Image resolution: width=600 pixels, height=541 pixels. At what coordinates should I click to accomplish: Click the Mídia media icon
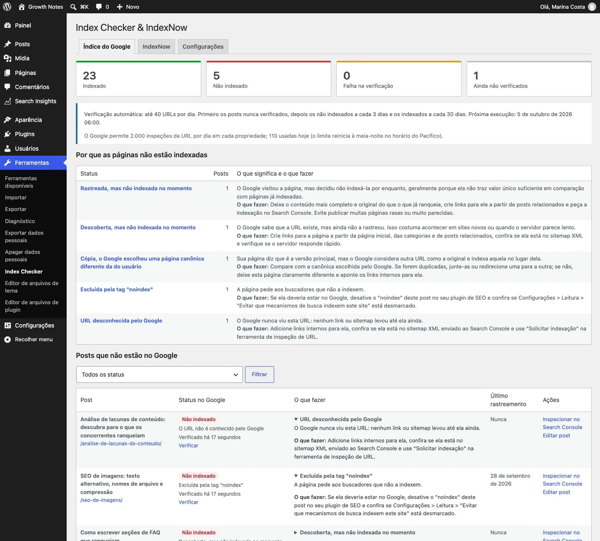(7, 58)
